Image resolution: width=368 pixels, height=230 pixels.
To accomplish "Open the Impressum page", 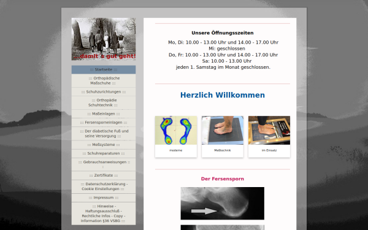I will 104,197.
